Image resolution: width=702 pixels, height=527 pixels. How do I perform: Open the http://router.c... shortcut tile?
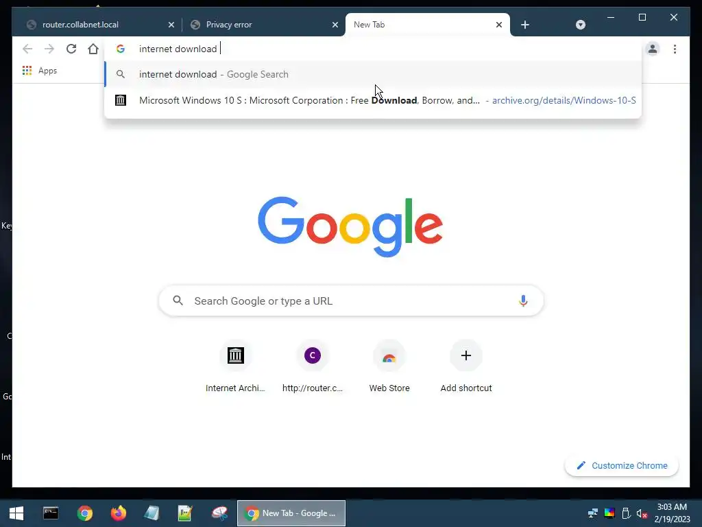click(x=313, y=366)
